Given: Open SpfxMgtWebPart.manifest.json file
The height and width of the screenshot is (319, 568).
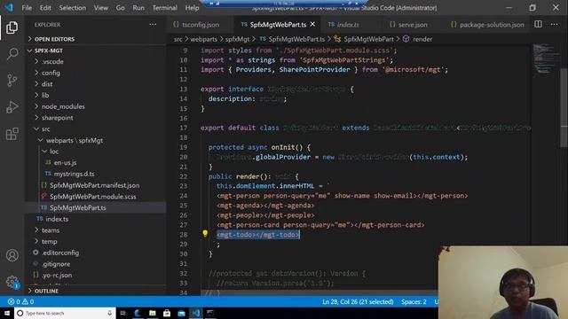Looking at the screenshot, I should (x=95, y=185).
